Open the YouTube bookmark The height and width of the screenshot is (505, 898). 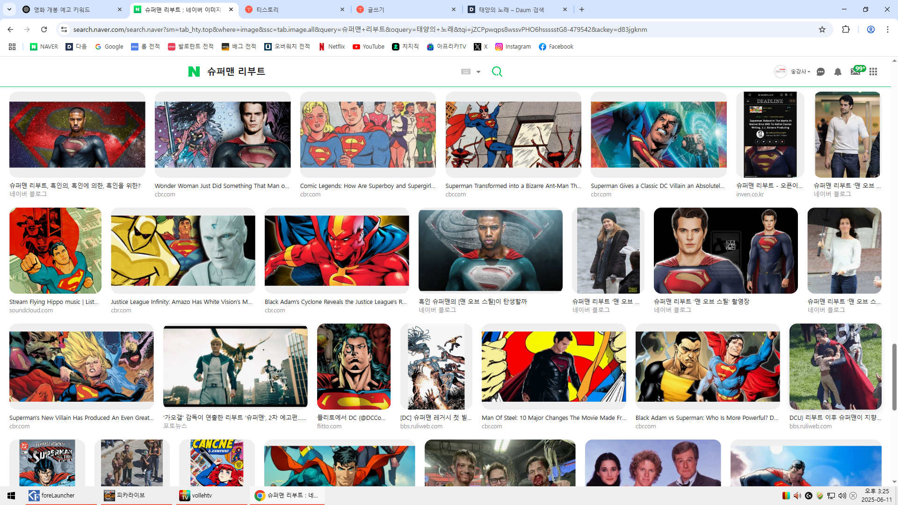pos(369,47)
